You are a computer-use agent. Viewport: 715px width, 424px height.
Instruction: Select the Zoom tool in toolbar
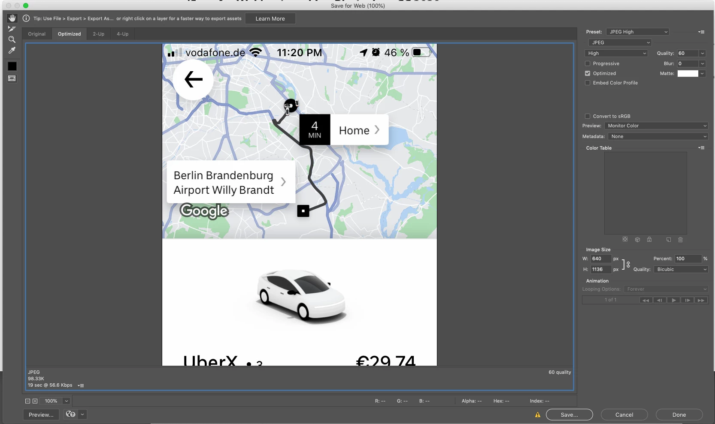tap(12, 39)
